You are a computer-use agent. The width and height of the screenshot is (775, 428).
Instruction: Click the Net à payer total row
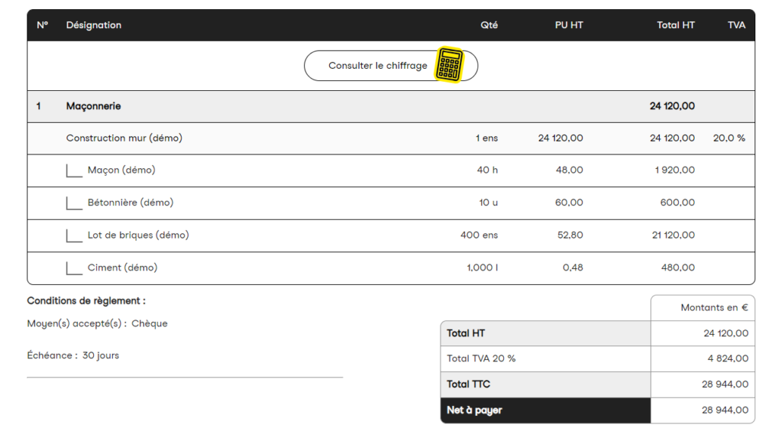[545, 410]
